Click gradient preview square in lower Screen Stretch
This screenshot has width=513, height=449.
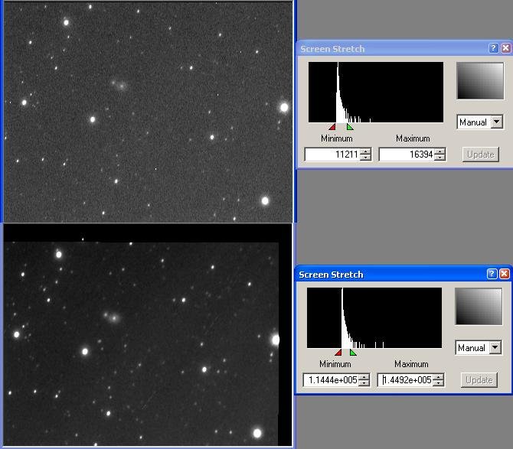(x=479, y=307)
